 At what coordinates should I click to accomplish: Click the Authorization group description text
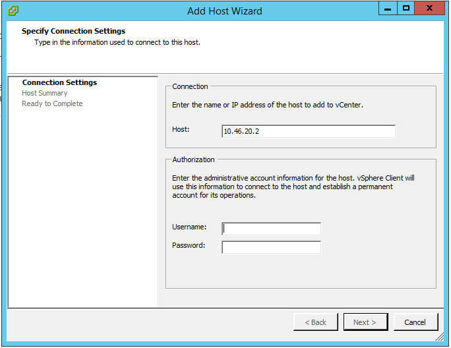coord(293,187)
